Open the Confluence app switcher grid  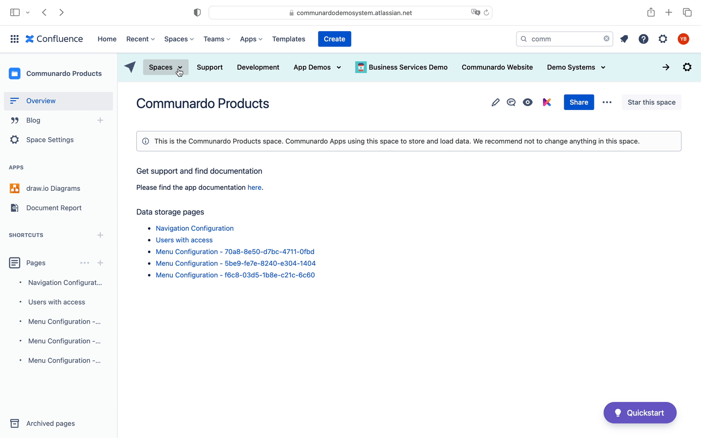[x=15, y=39]
